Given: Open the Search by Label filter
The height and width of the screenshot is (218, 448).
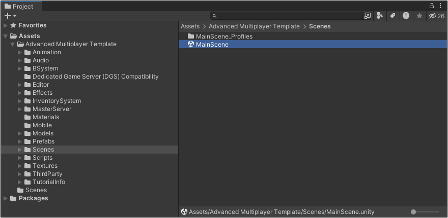Looking at the screenshot, I should click(393, 16).
